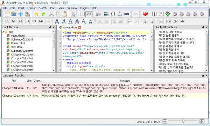The width and height of the screenshot is (210, 126).
Task: Collapse the Text folder in Book Browser
Action: [3, 32]
